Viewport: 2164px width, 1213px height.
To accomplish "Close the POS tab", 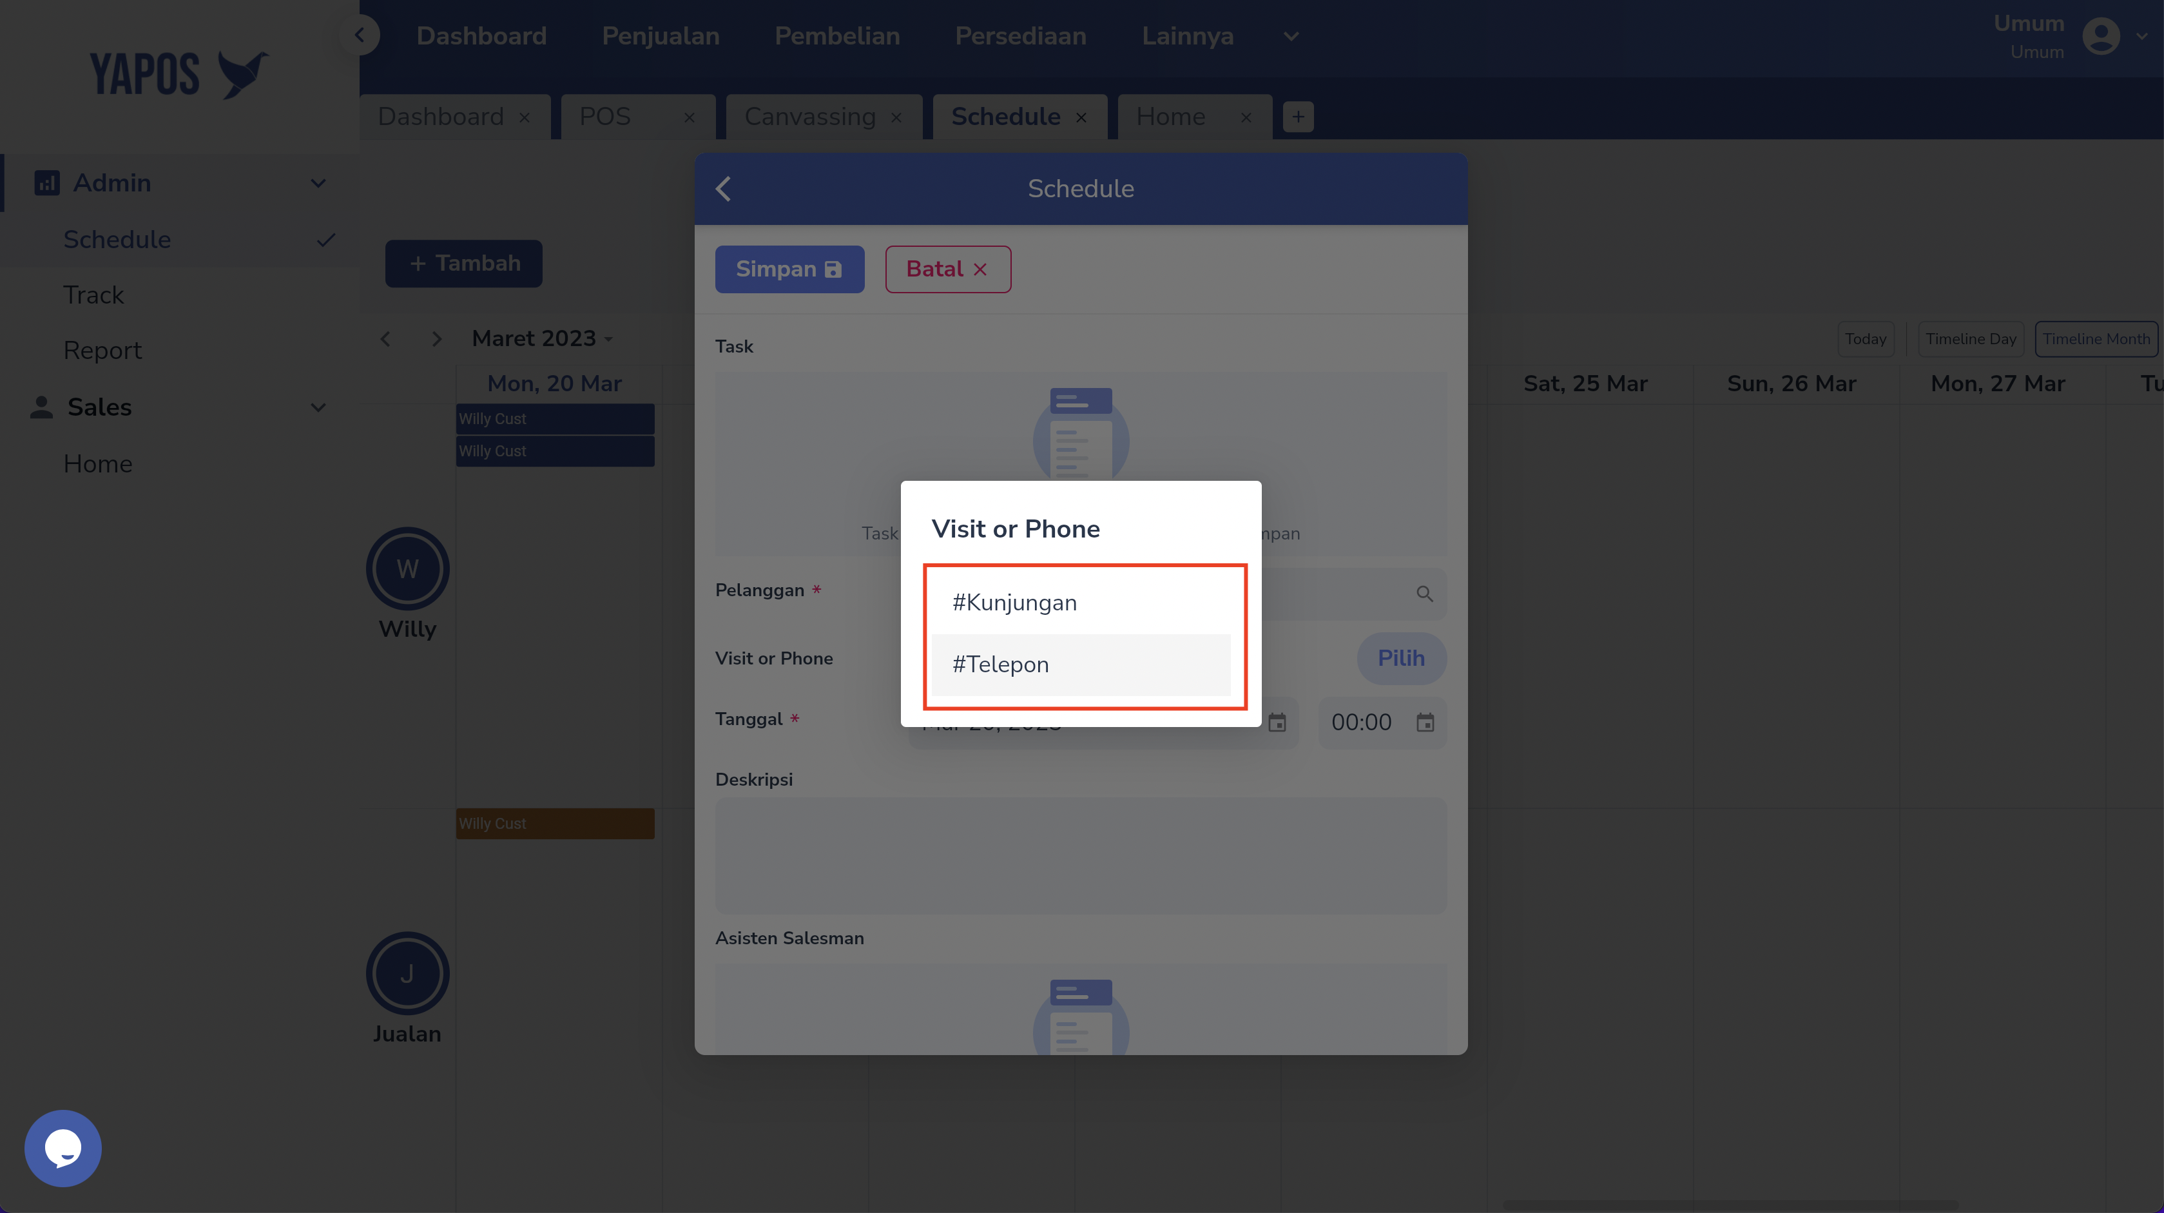I will pos(689,117).
